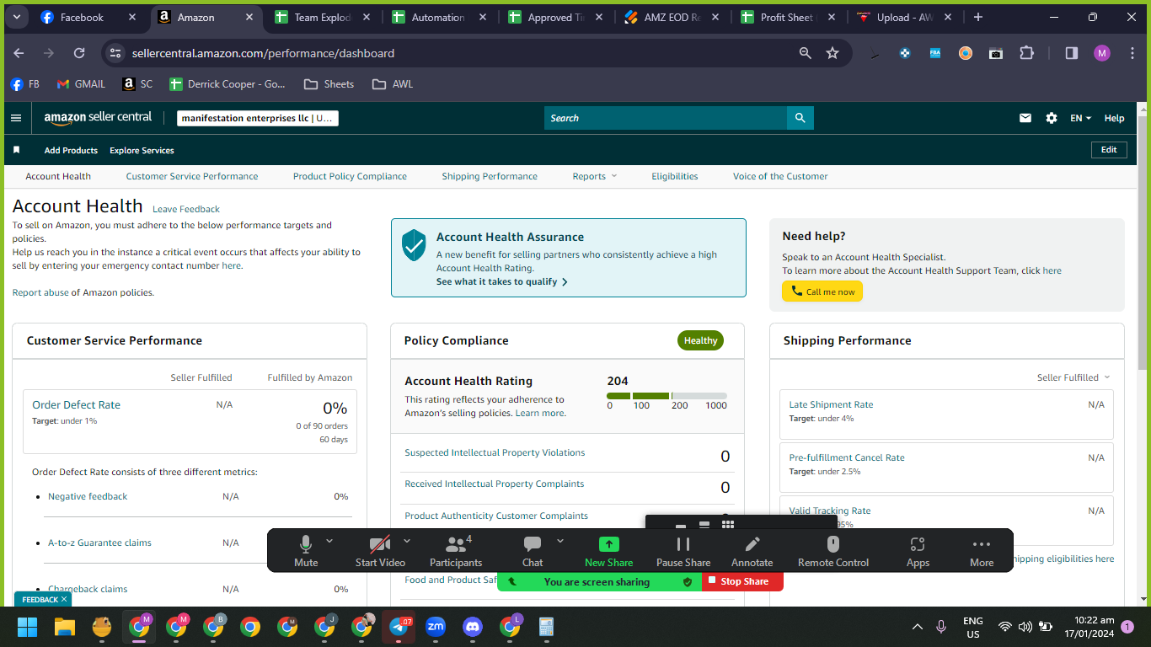This screenshot has width=1151, height=647.
Task: Click Stop Share button
Action: [x=742, y=581]
